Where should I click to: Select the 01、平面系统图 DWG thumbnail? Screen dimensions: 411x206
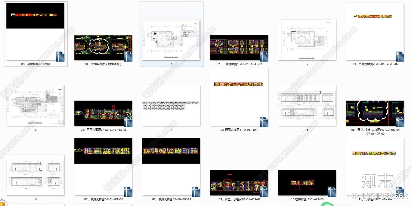coord(103,48)
